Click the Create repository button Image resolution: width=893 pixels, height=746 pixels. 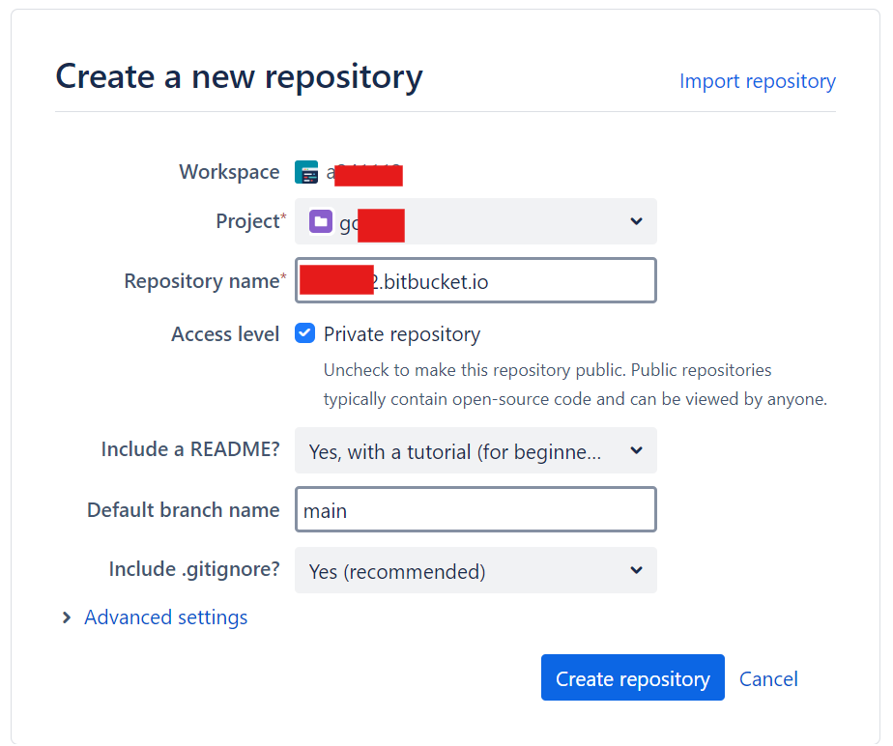coord(633,677)
